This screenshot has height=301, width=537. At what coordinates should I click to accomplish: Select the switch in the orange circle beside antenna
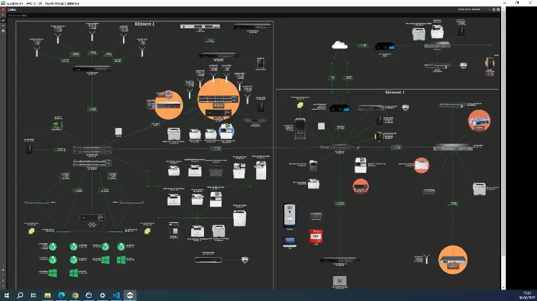point(453,260)
